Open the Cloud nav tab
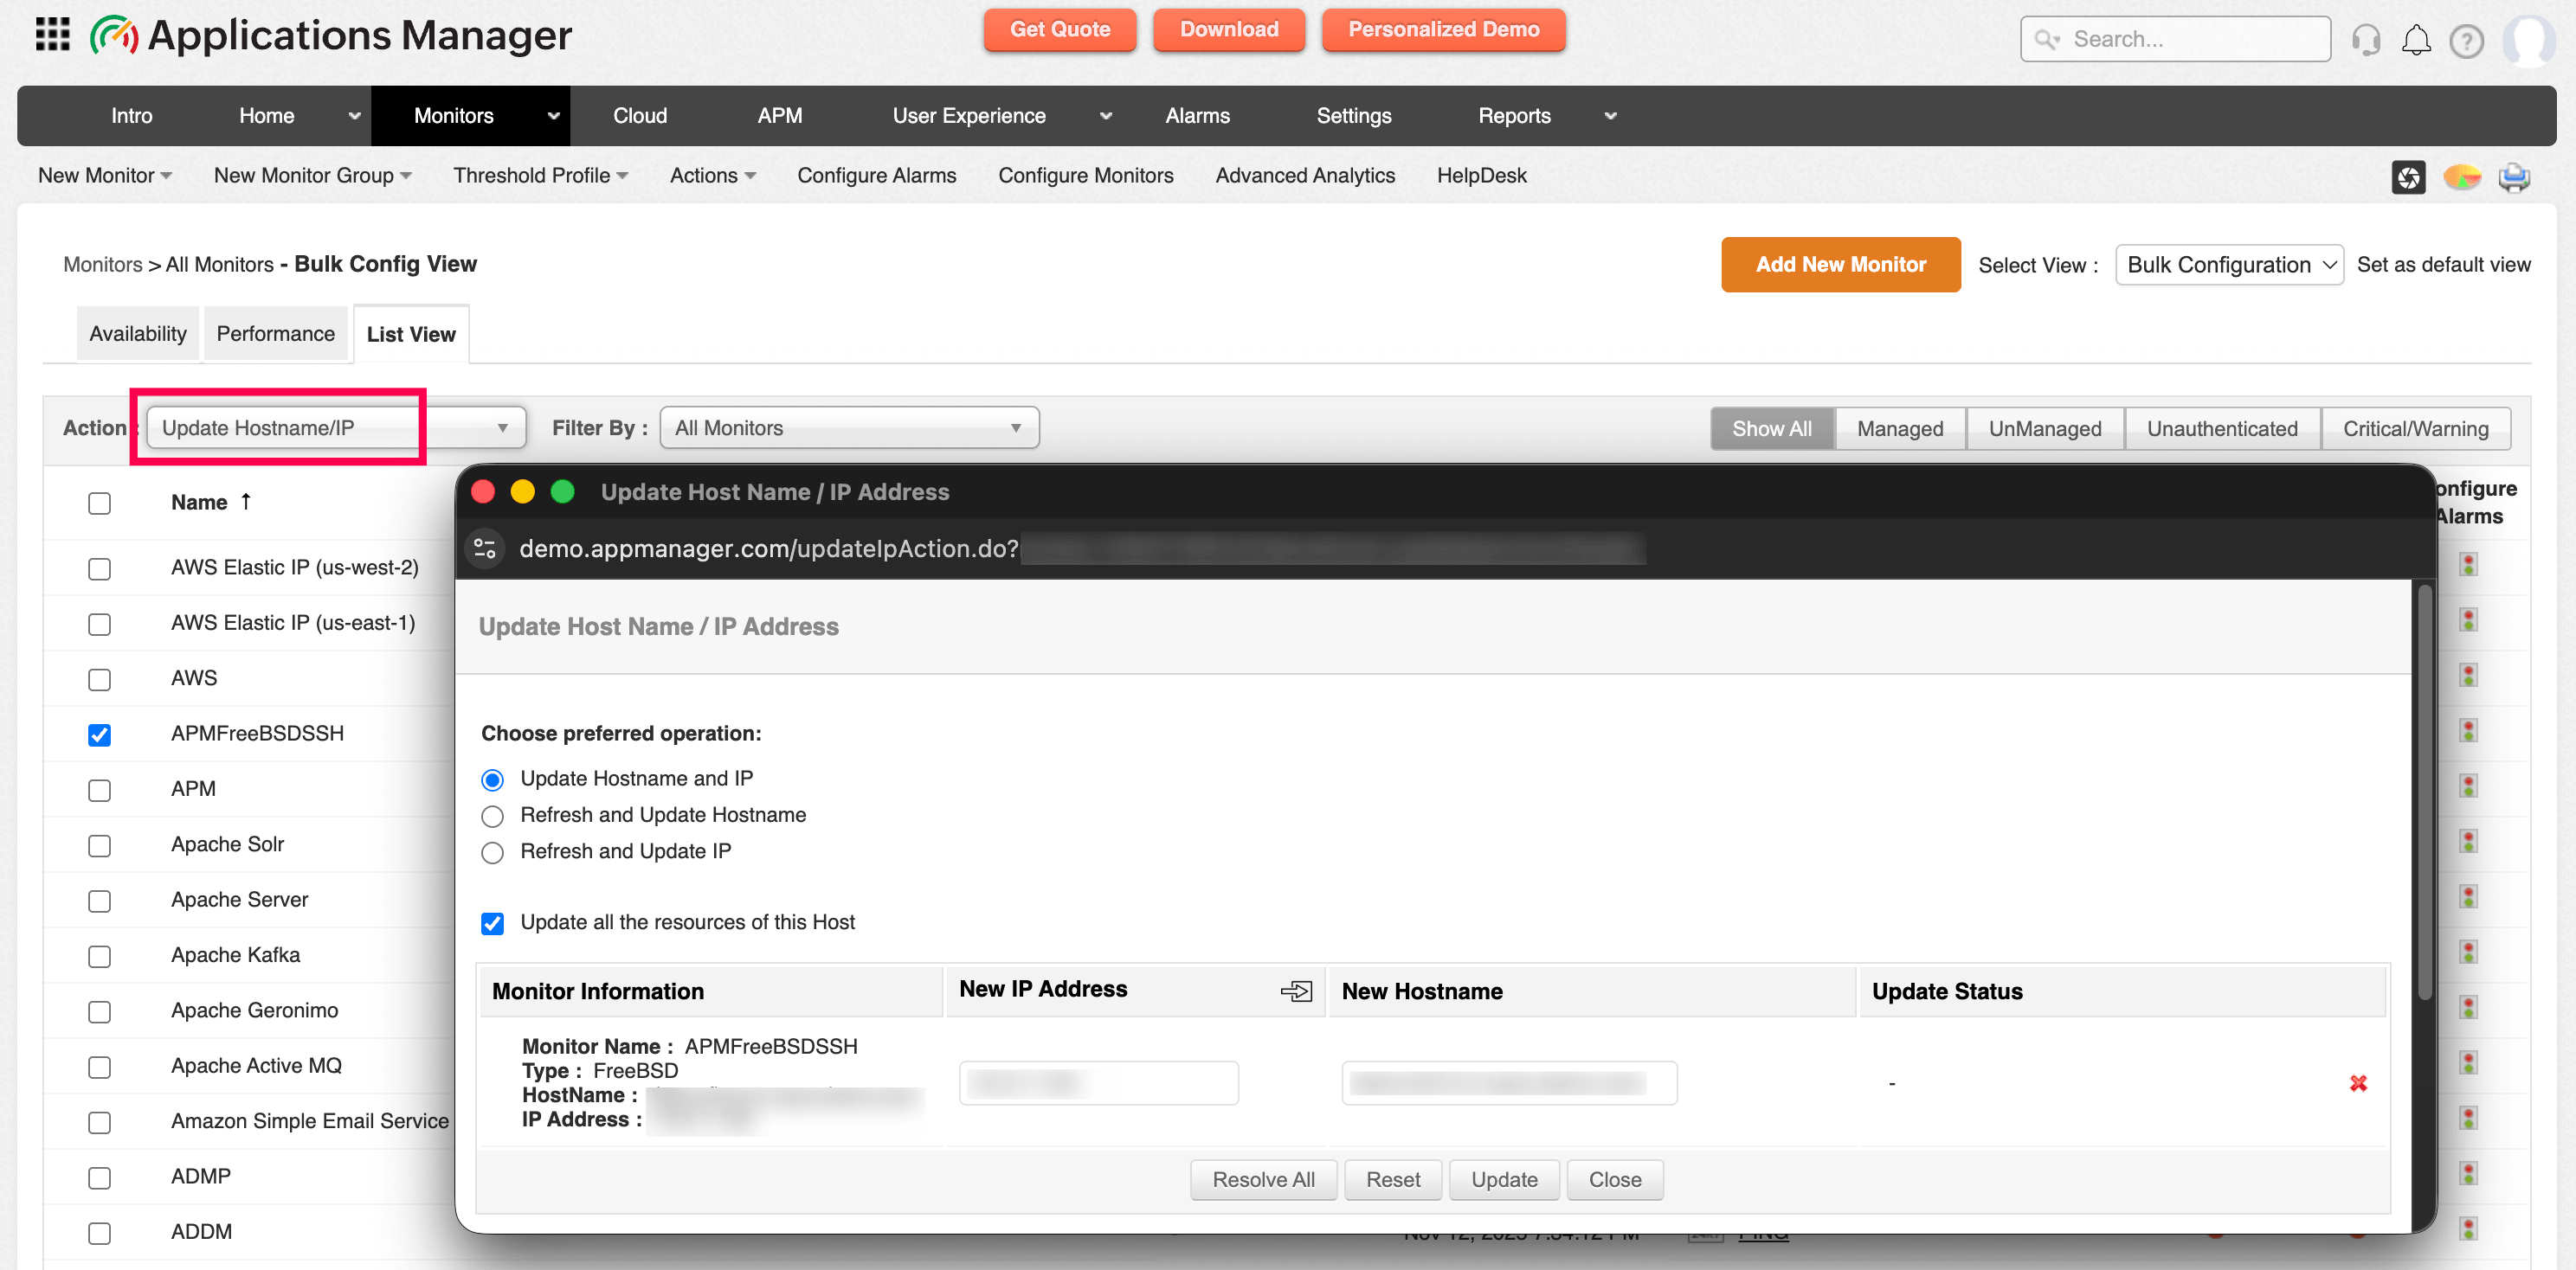Screen dimensions: 2576x1270 640,116
